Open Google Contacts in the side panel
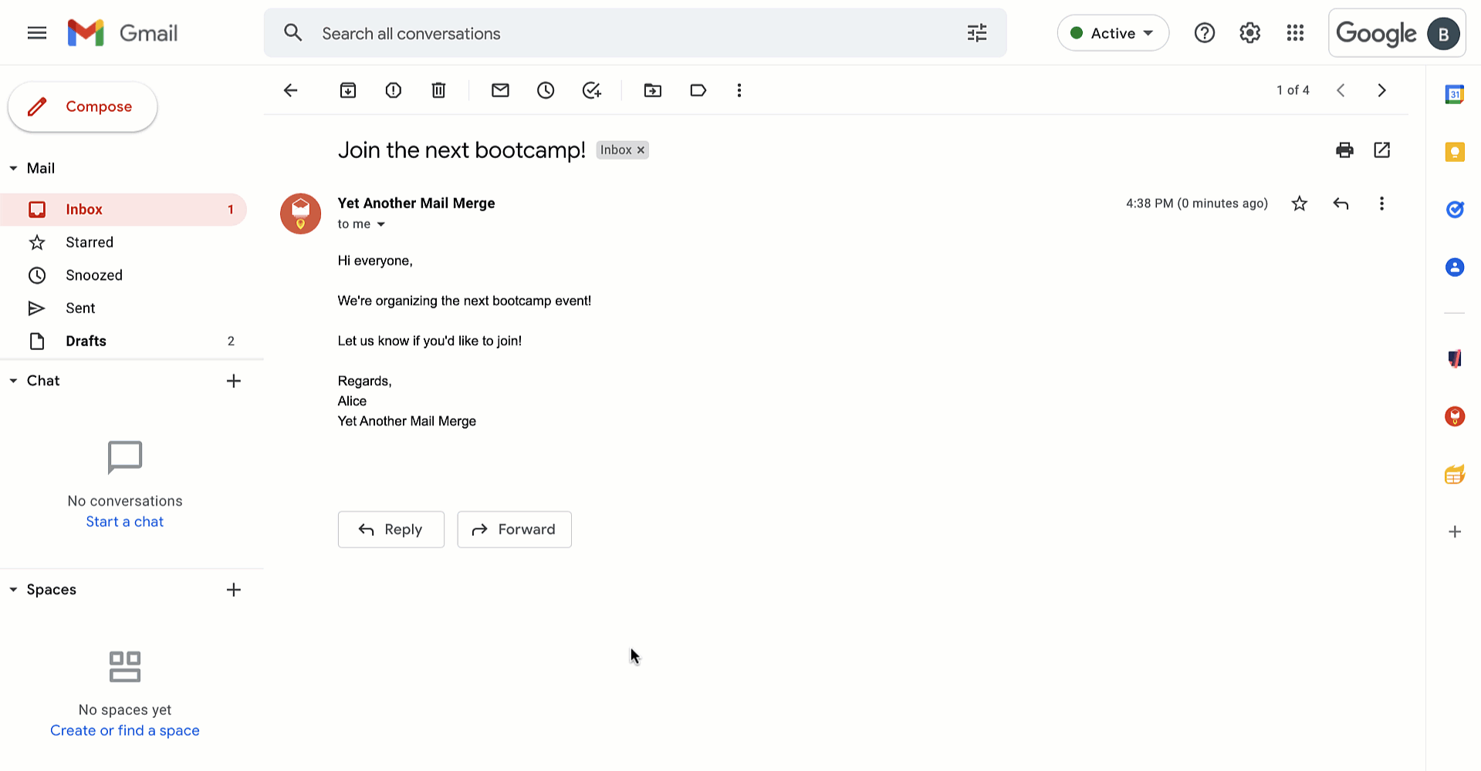The image size is (1481, 771). click(1454, 267)
